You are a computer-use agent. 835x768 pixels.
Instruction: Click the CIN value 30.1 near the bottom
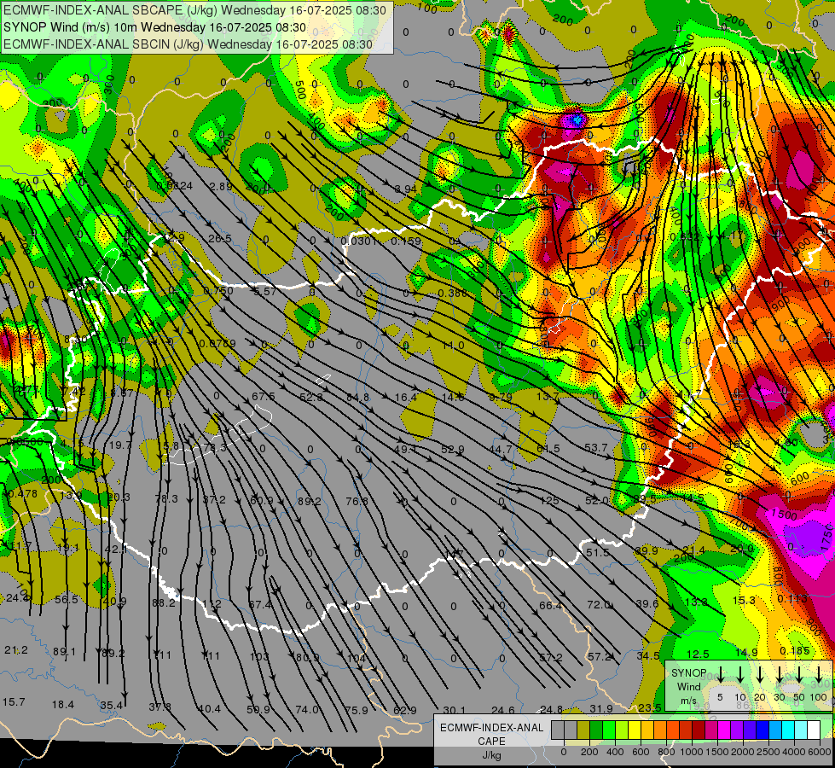pyautogui.click(x=455, y=710)
